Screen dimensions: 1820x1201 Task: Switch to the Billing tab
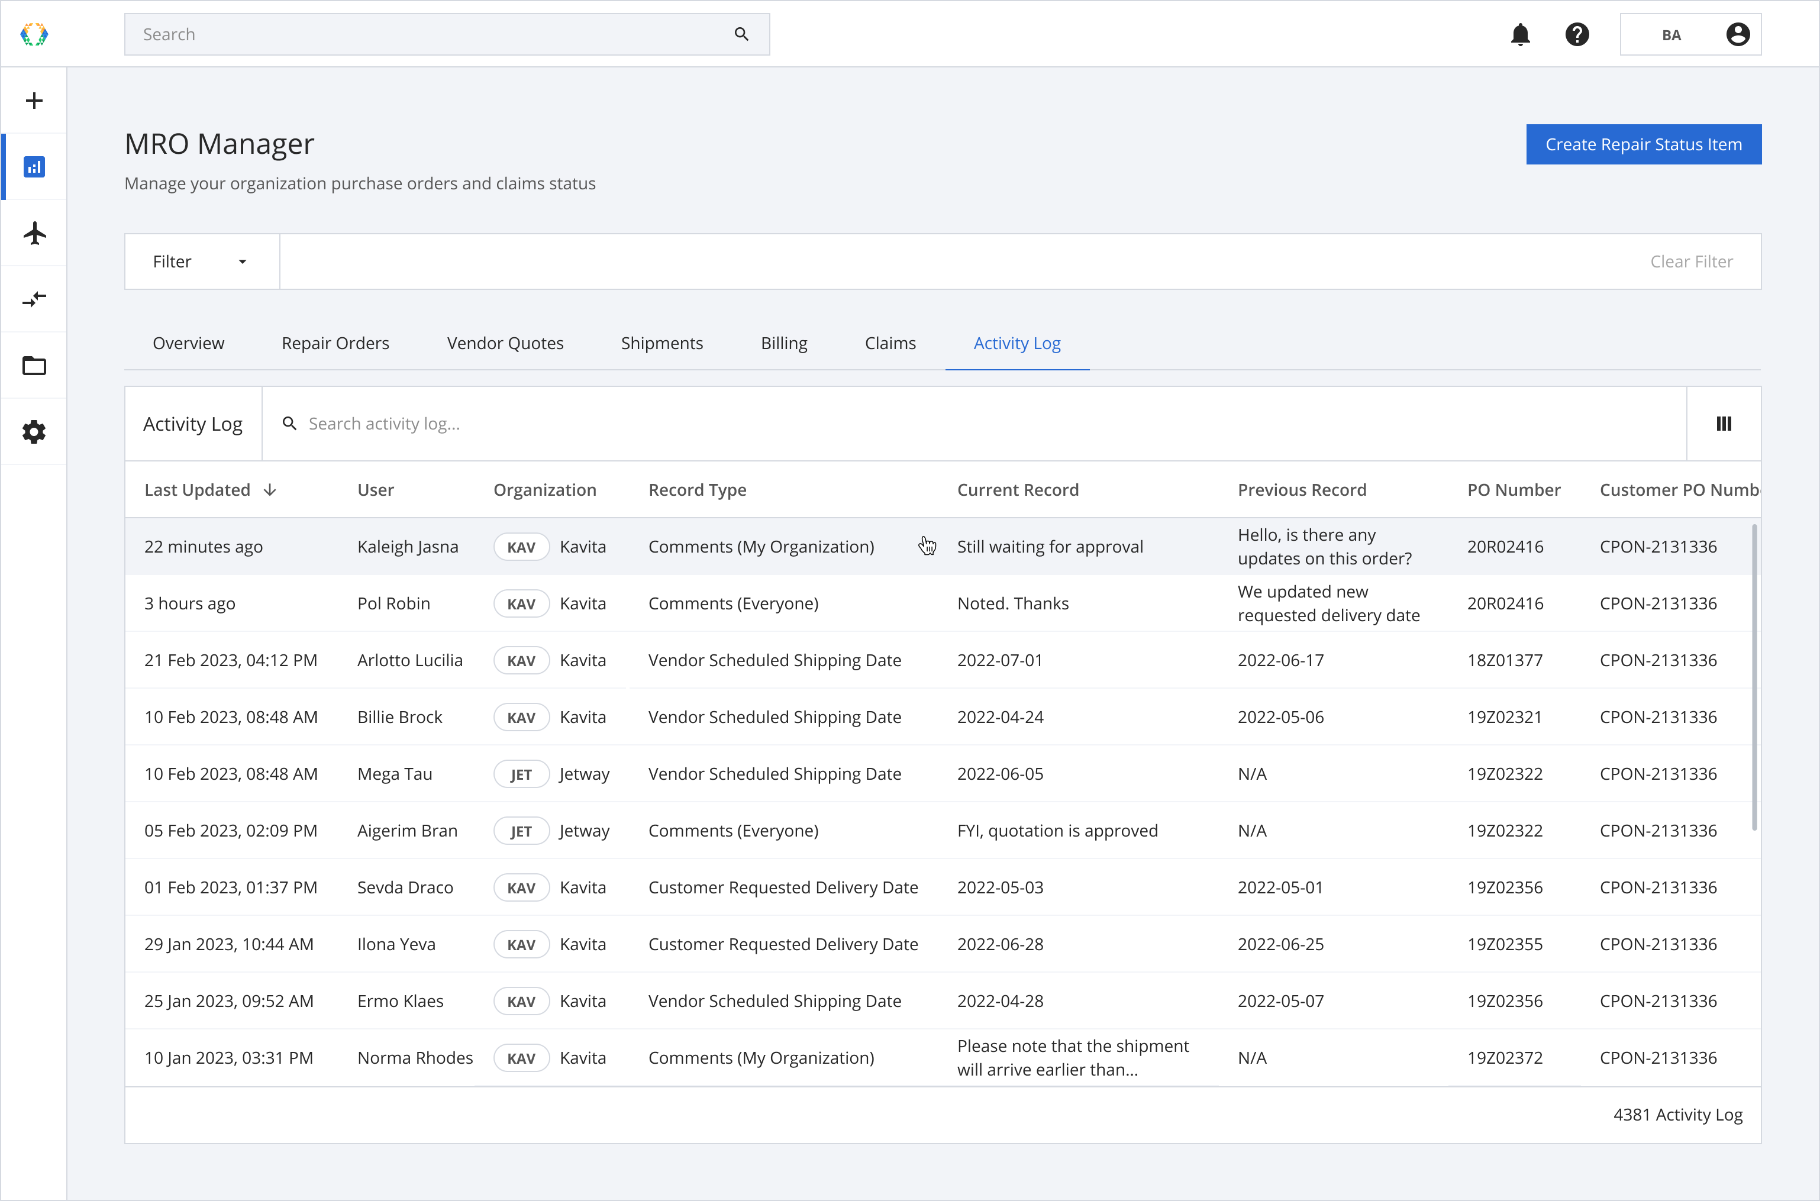783,343
